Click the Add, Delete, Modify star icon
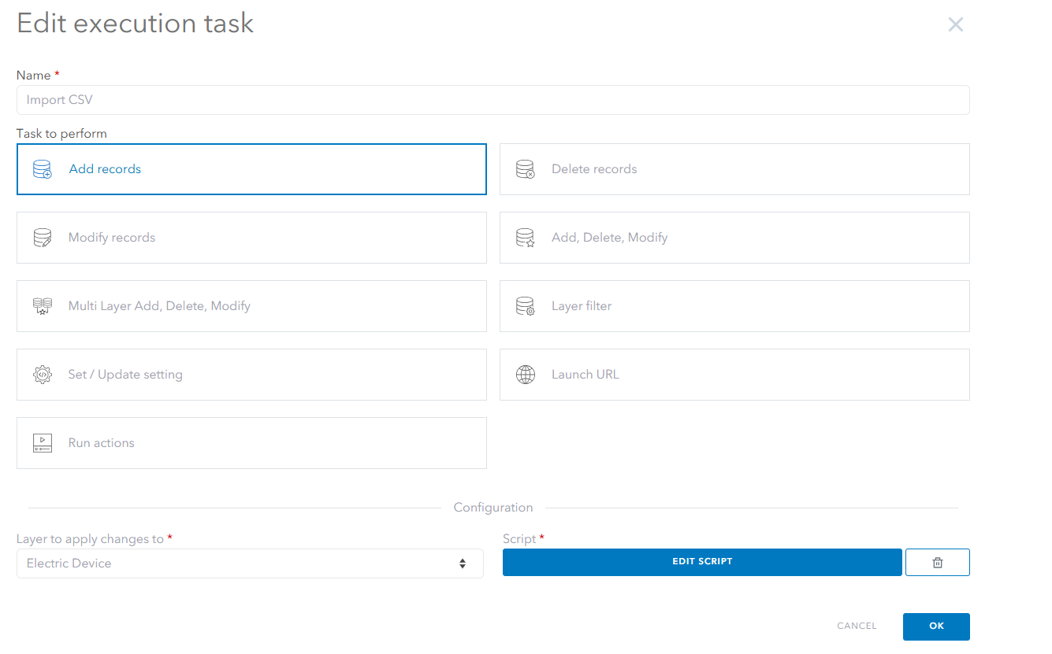 coord(525,238)
